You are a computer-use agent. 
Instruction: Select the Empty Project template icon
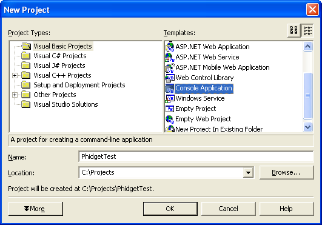(170, 109)
